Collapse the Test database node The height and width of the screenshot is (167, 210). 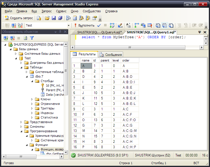pos(16,58)
